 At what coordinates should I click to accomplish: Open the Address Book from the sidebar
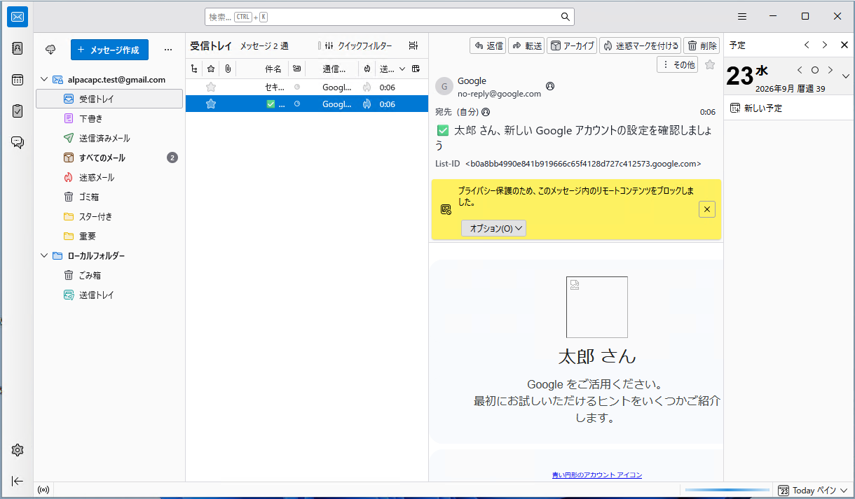click(18, 48)
